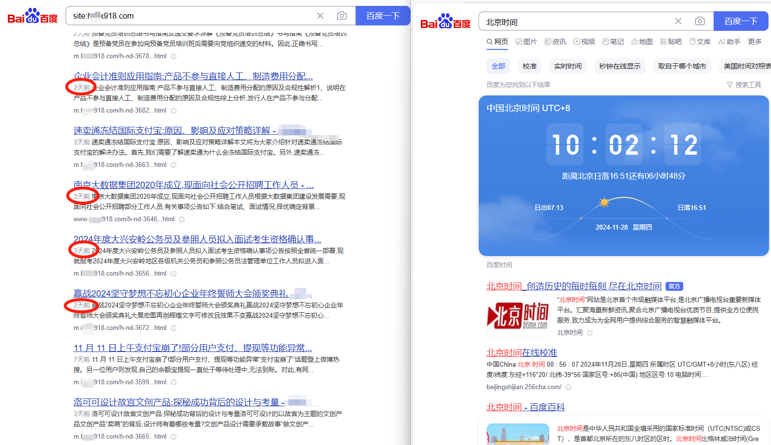Click the 官方 badge beside 北京时间 result
771x445 pixels.
click(674, 286)
